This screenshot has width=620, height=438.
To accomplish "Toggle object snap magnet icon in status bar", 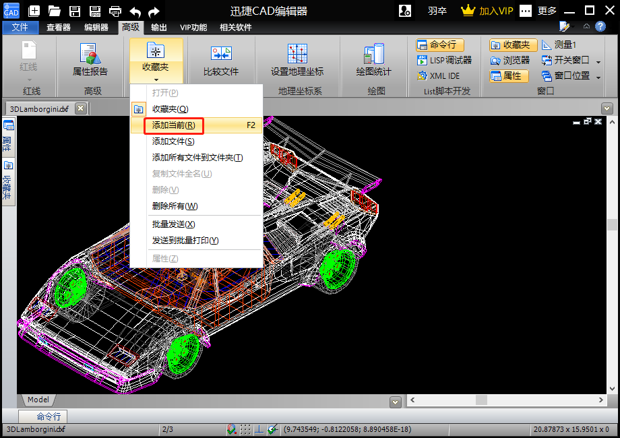I will coord(232,429).
